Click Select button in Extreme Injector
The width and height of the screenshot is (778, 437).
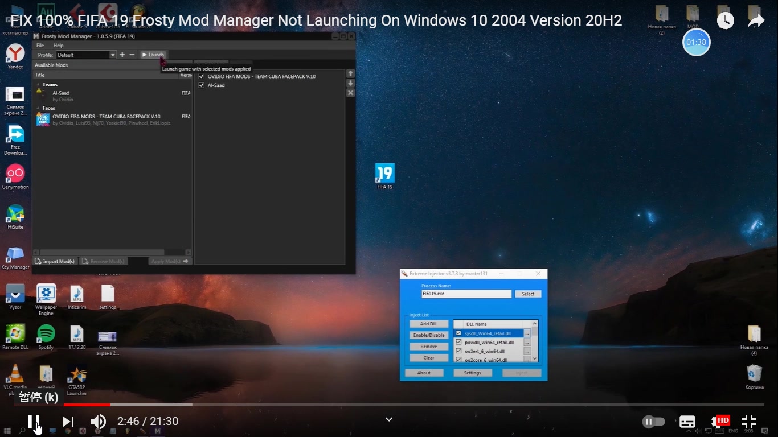528,294
